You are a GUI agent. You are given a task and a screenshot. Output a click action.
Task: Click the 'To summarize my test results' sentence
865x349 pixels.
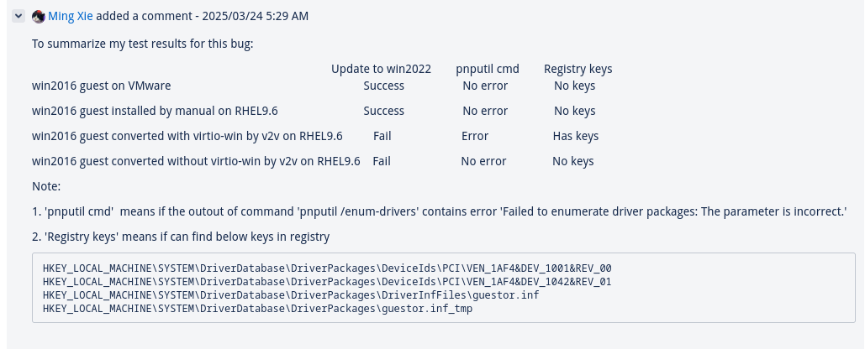pos(142,44)
